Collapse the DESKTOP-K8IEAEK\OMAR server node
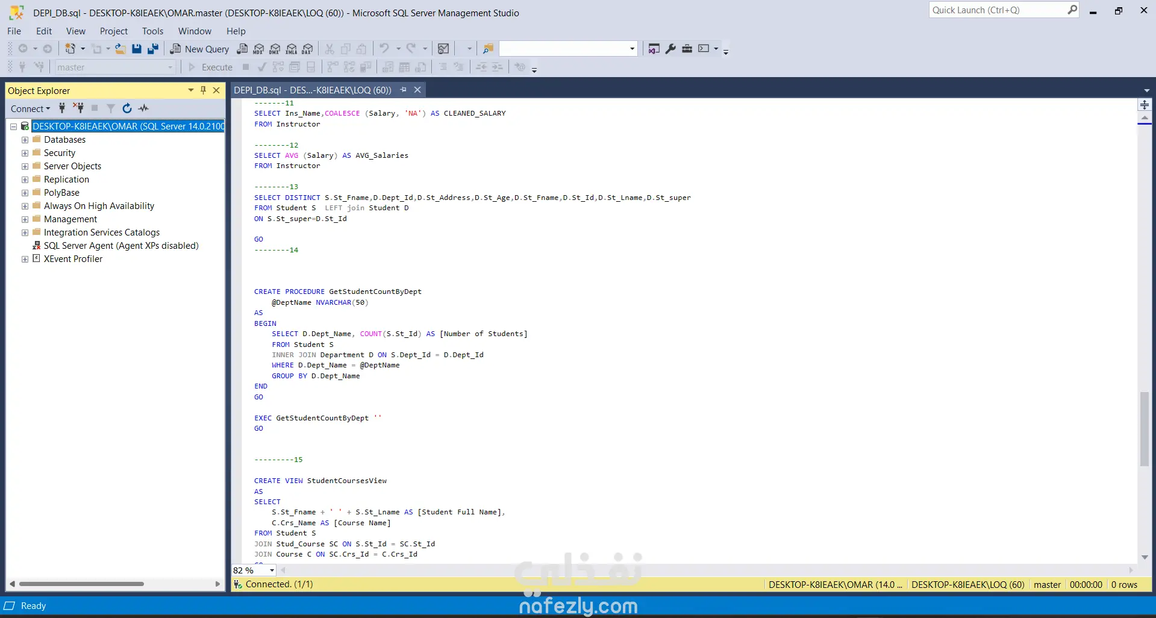The image size is (1156, 618). (13, 126)
